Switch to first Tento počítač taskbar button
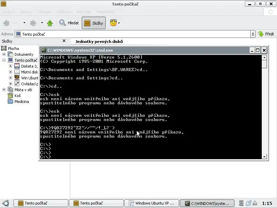This screenshot has width=277, height=208. click(41, 203)
